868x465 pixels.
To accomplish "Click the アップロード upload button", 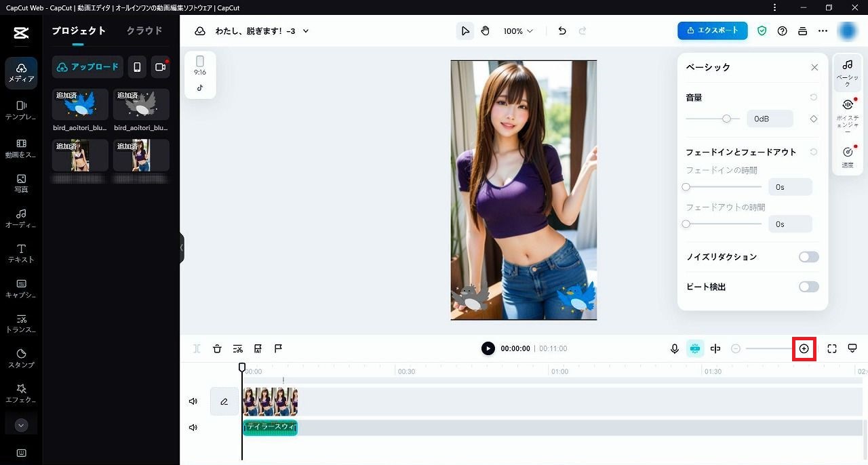I will click(87, 67).
